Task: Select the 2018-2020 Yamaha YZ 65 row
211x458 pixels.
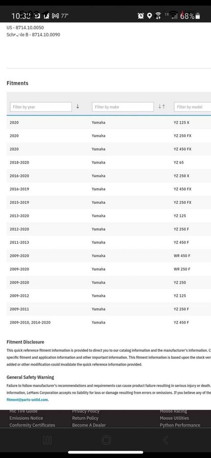Action: click(x=109, y=163)
